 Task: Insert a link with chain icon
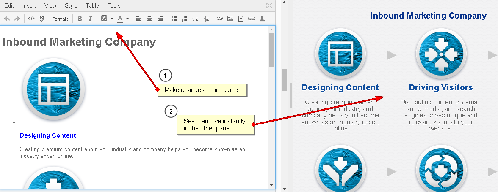click(x=219, y=19)
